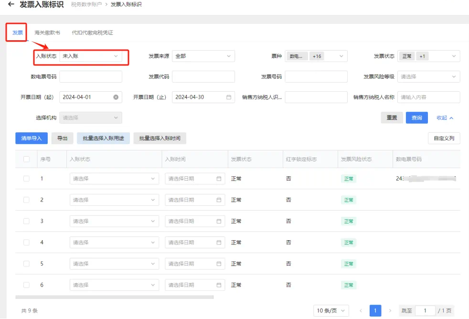Go to next page with the right arrow

(391, 310)
